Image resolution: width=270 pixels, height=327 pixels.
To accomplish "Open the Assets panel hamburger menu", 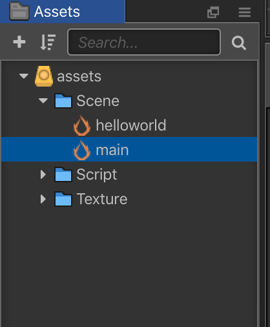I will coord(245,12).
